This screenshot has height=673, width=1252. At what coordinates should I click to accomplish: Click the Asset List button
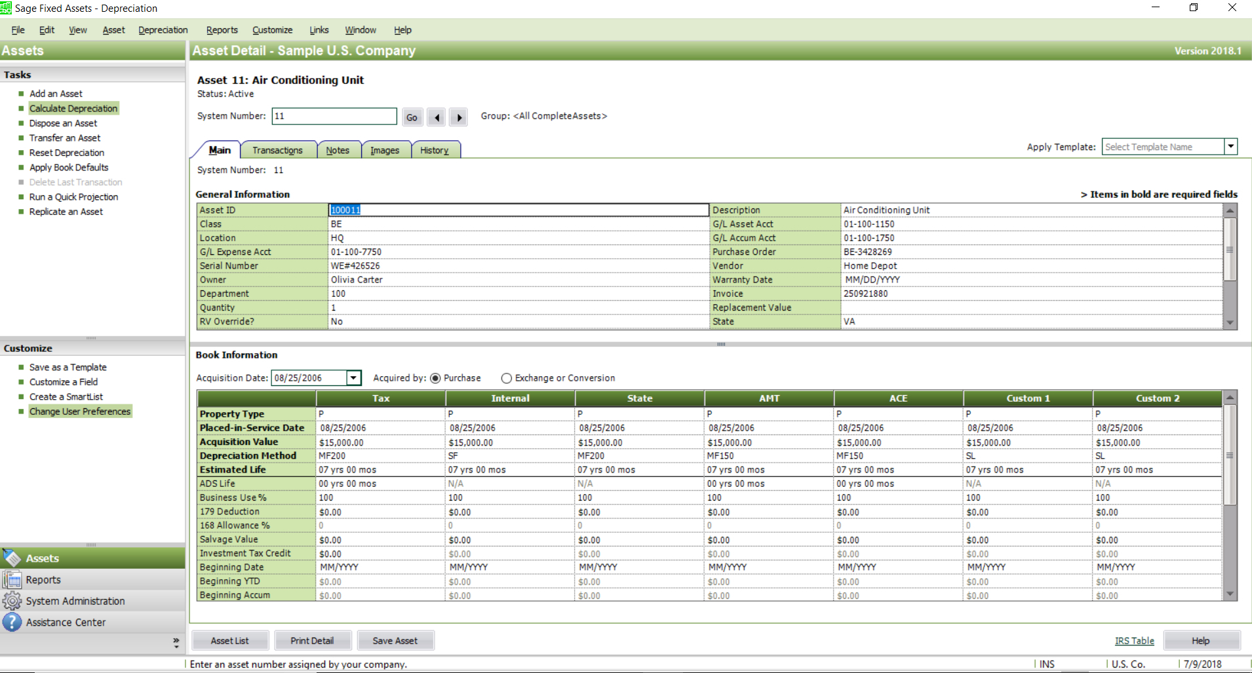click(230, 641)
